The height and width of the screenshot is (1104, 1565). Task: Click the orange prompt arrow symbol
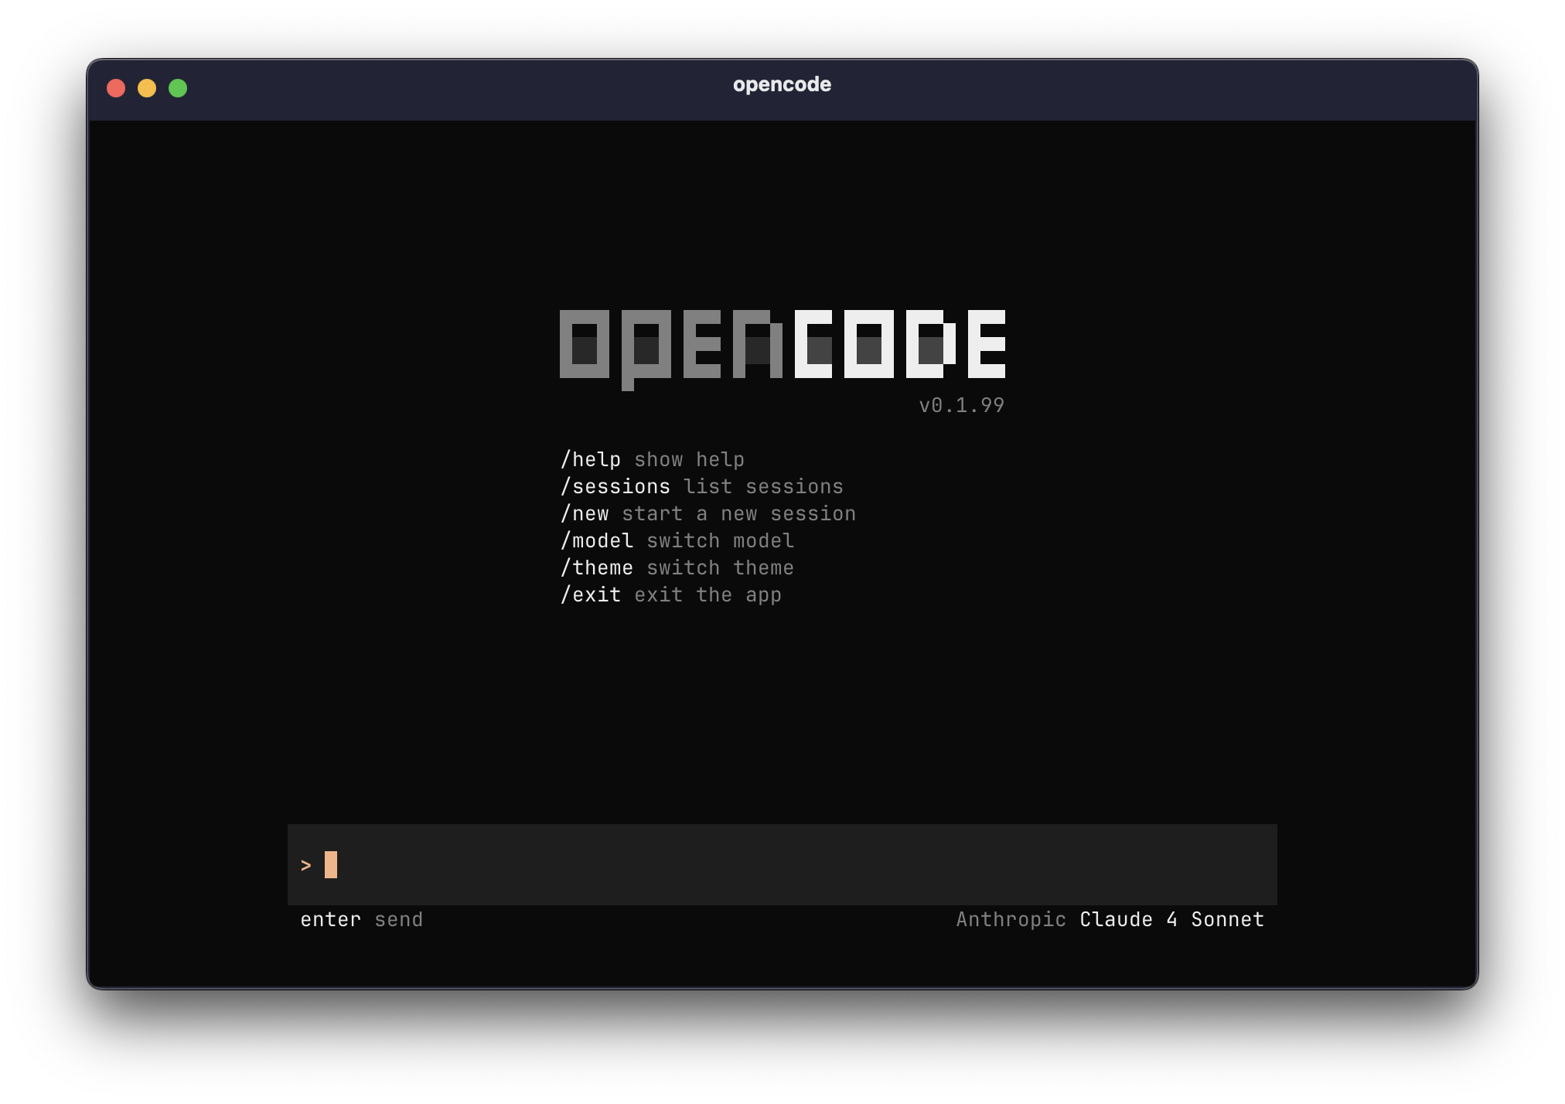tap(305, 867)
